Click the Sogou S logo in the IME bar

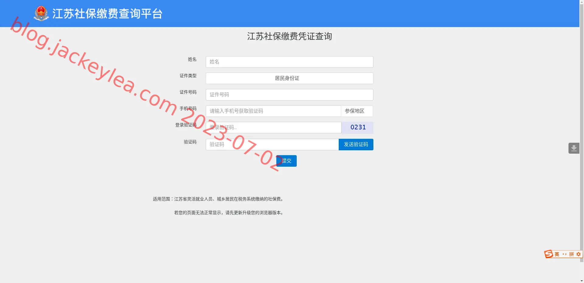(x=549, y=254)
